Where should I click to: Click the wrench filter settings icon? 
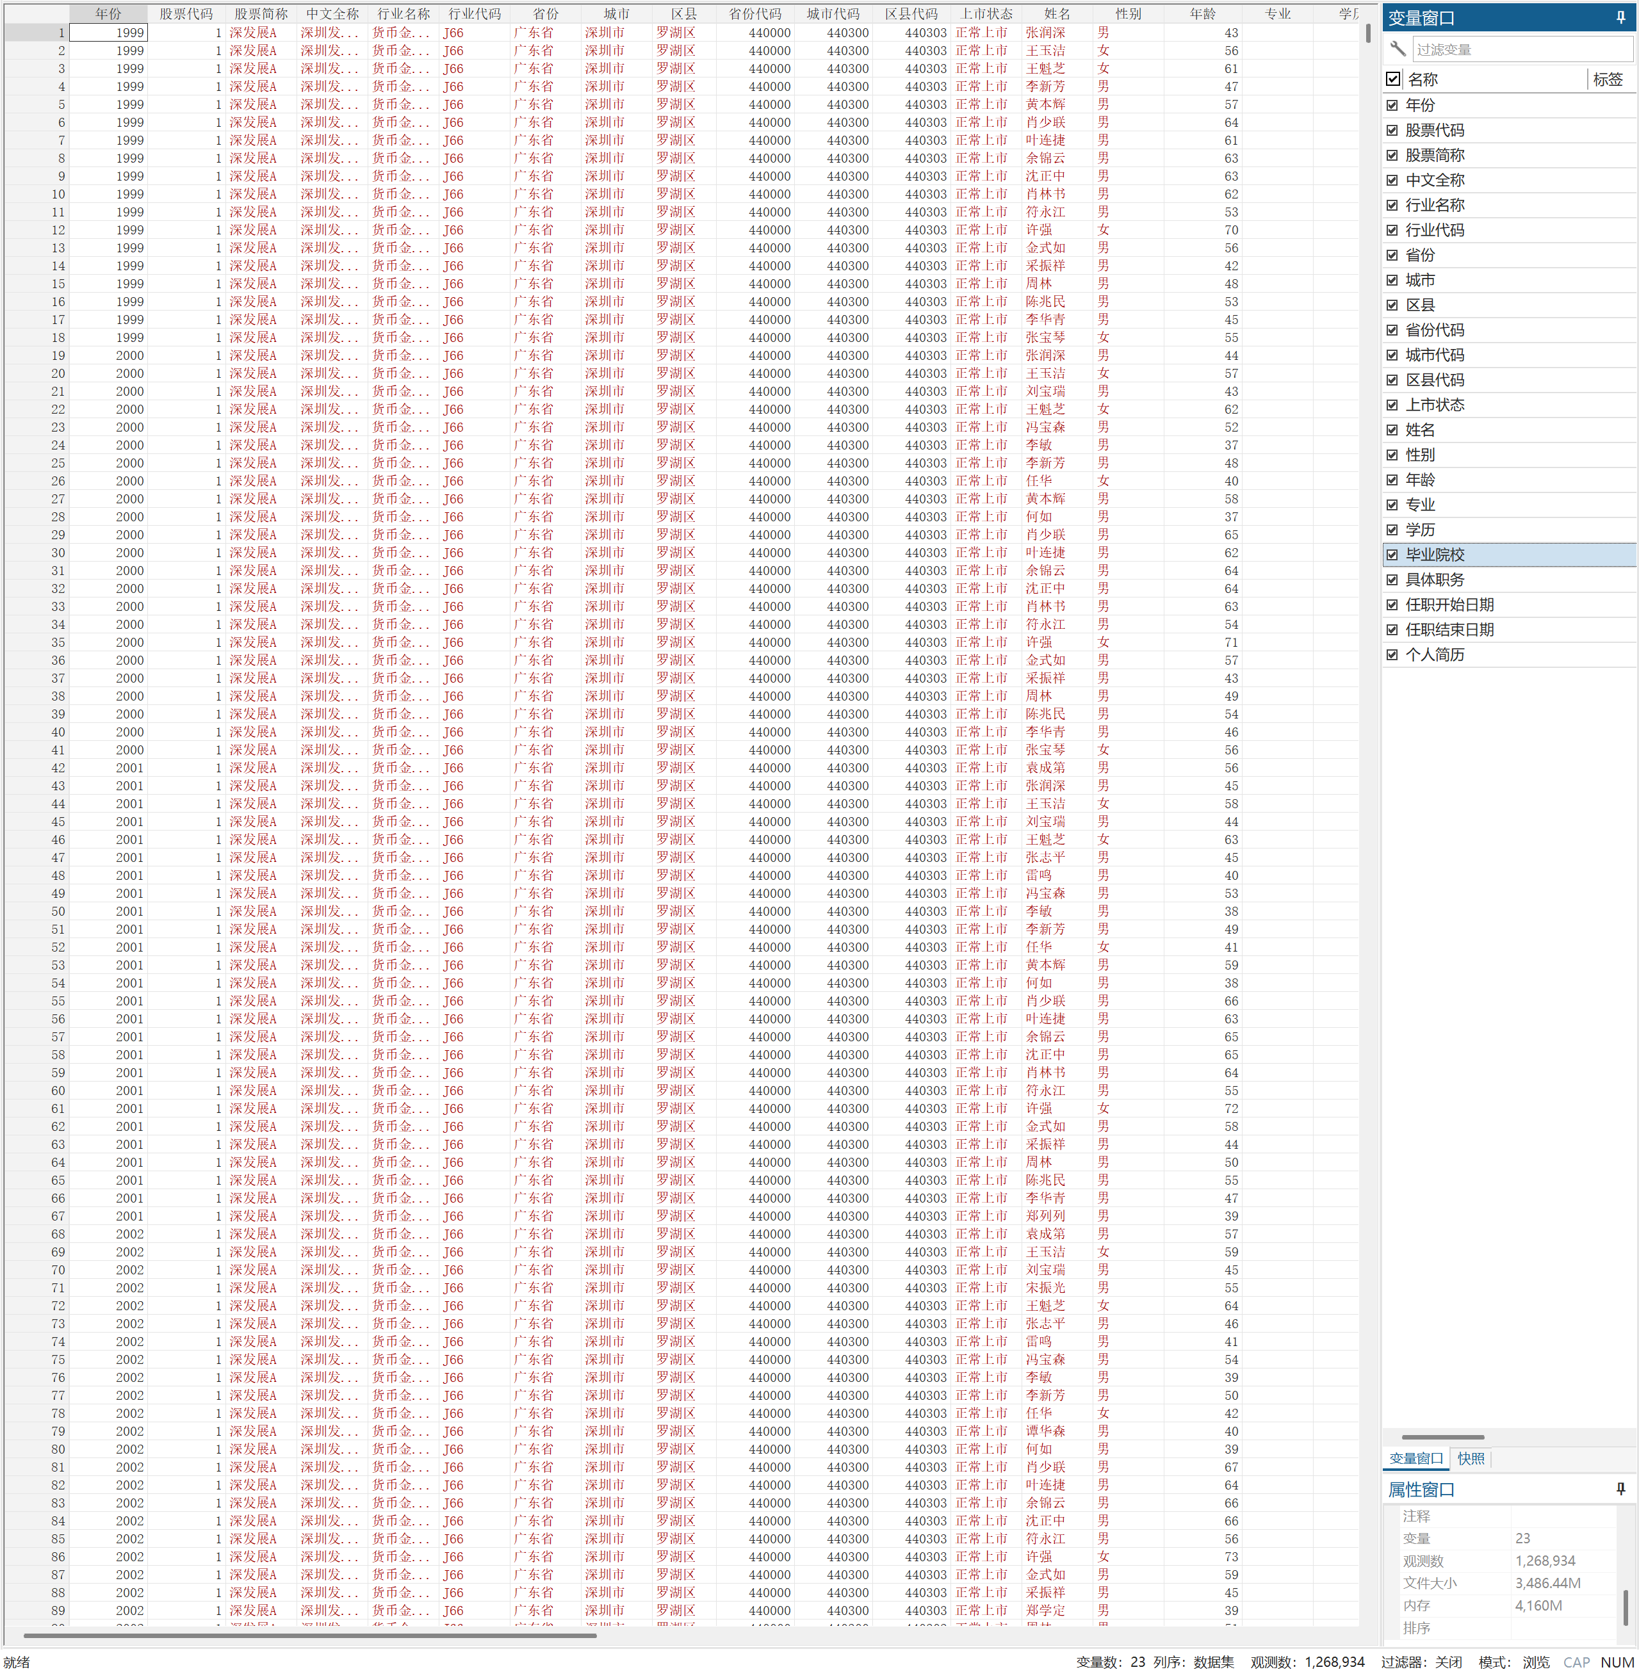click(1397, 49)
